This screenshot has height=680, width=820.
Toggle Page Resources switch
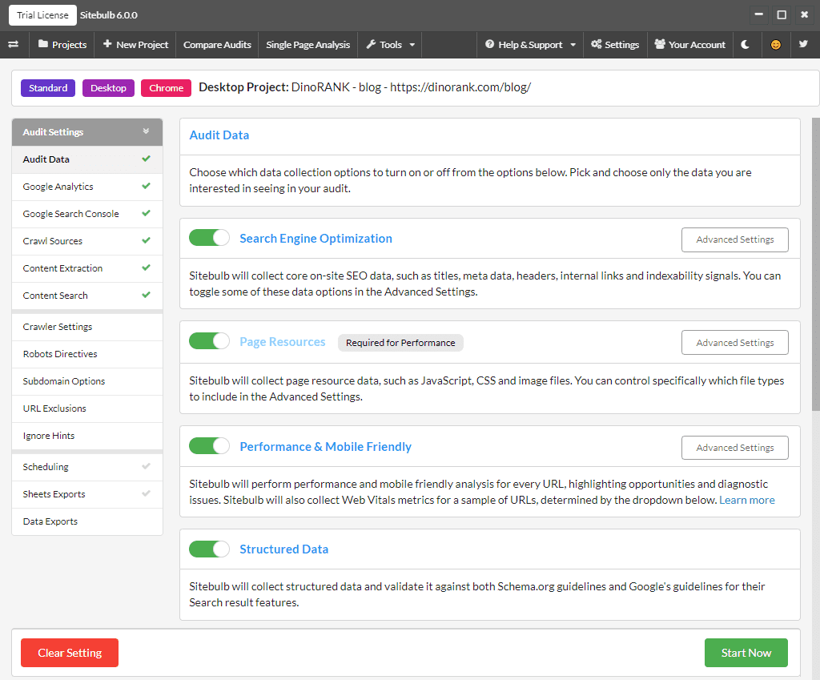(x=209, y=341)
